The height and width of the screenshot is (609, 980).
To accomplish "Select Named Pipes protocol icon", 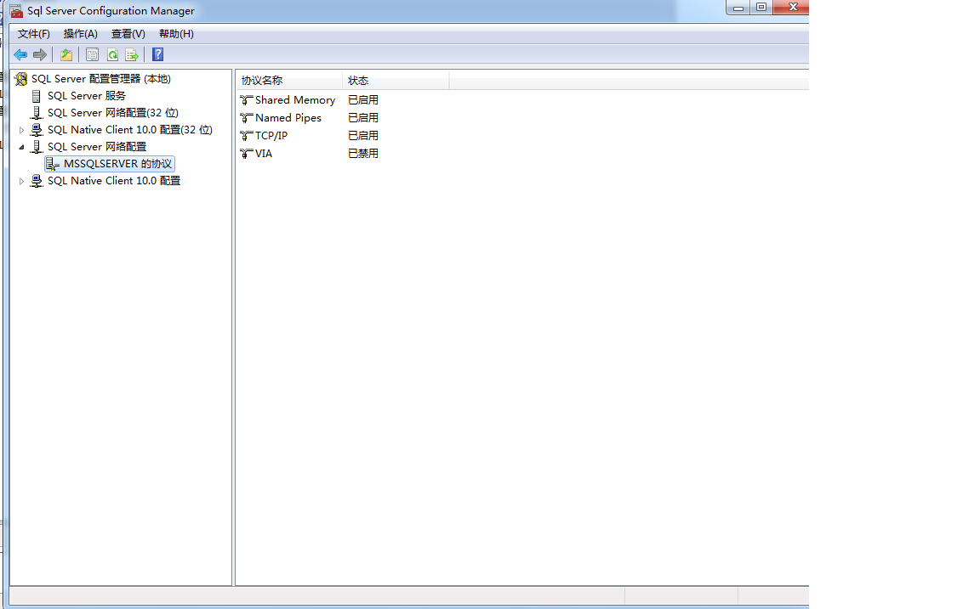I will tap(246, 118).
